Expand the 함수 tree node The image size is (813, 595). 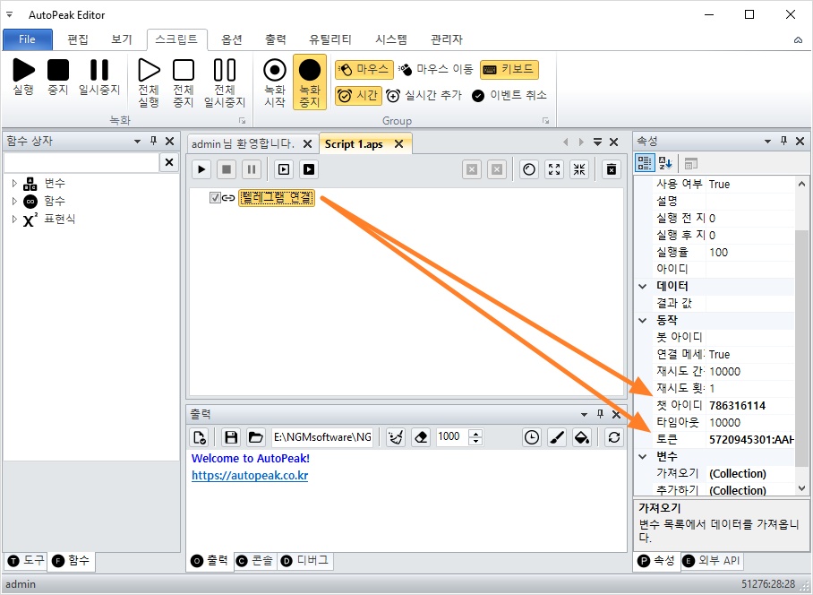(x=14, y=201)
